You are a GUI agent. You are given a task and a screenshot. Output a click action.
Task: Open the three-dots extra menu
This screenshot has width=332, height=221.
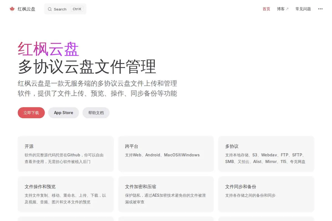click(320, 9)
